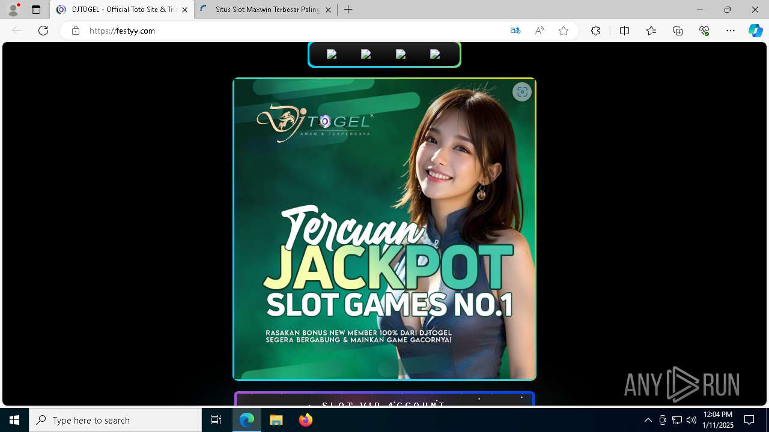Image resolution: width=769 pixels, height=432 pixels.
Task: Click the fourth broken image link in top bar
Action: click(x=436, y=55)
